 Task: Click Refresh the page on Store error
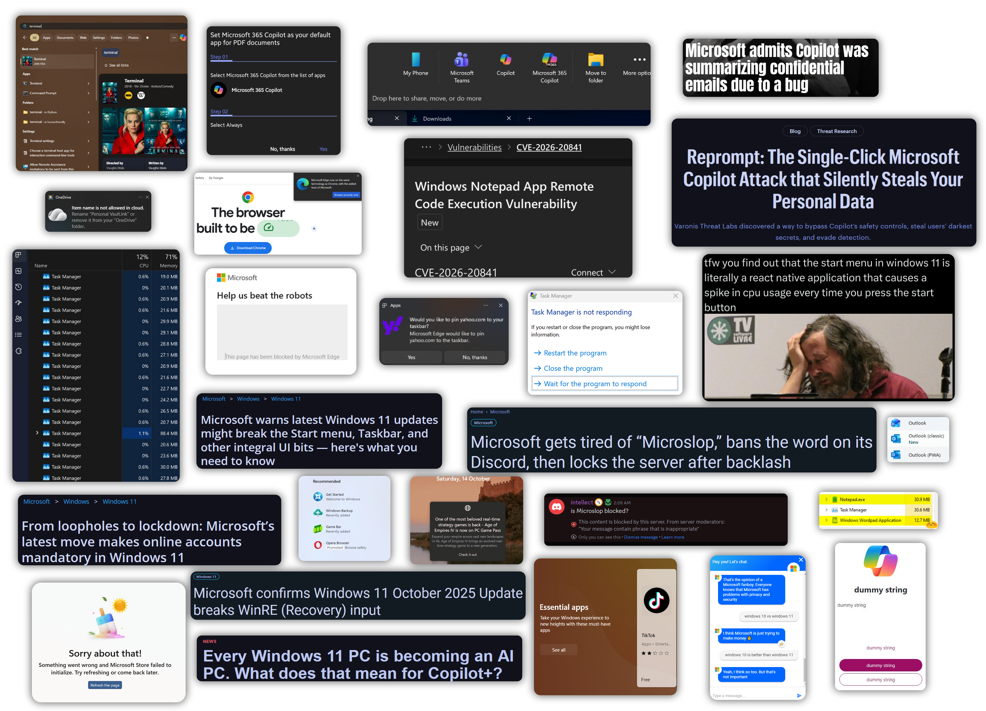105,685
